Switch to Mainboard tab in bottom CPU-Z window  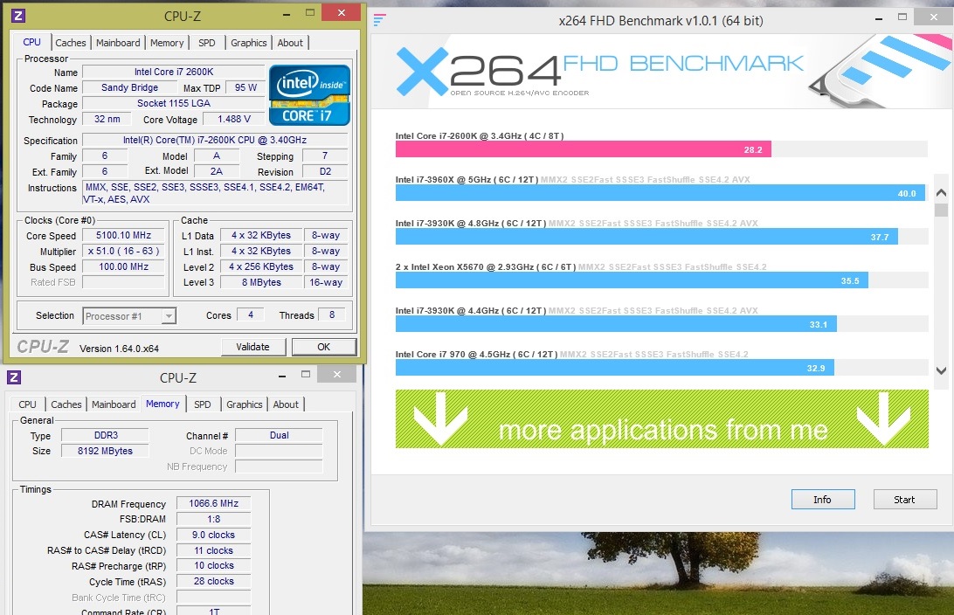point(114,404)
